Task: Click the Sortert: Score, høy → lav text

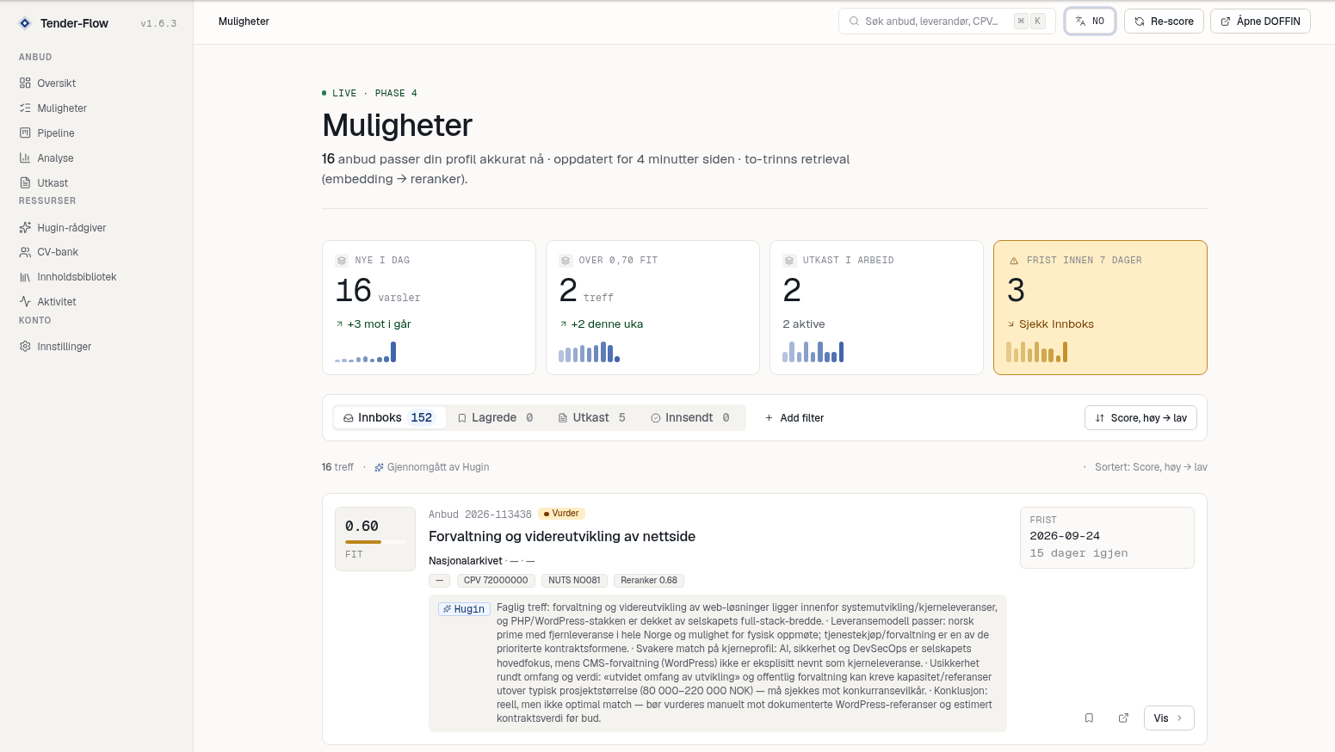Action: 1151,467
